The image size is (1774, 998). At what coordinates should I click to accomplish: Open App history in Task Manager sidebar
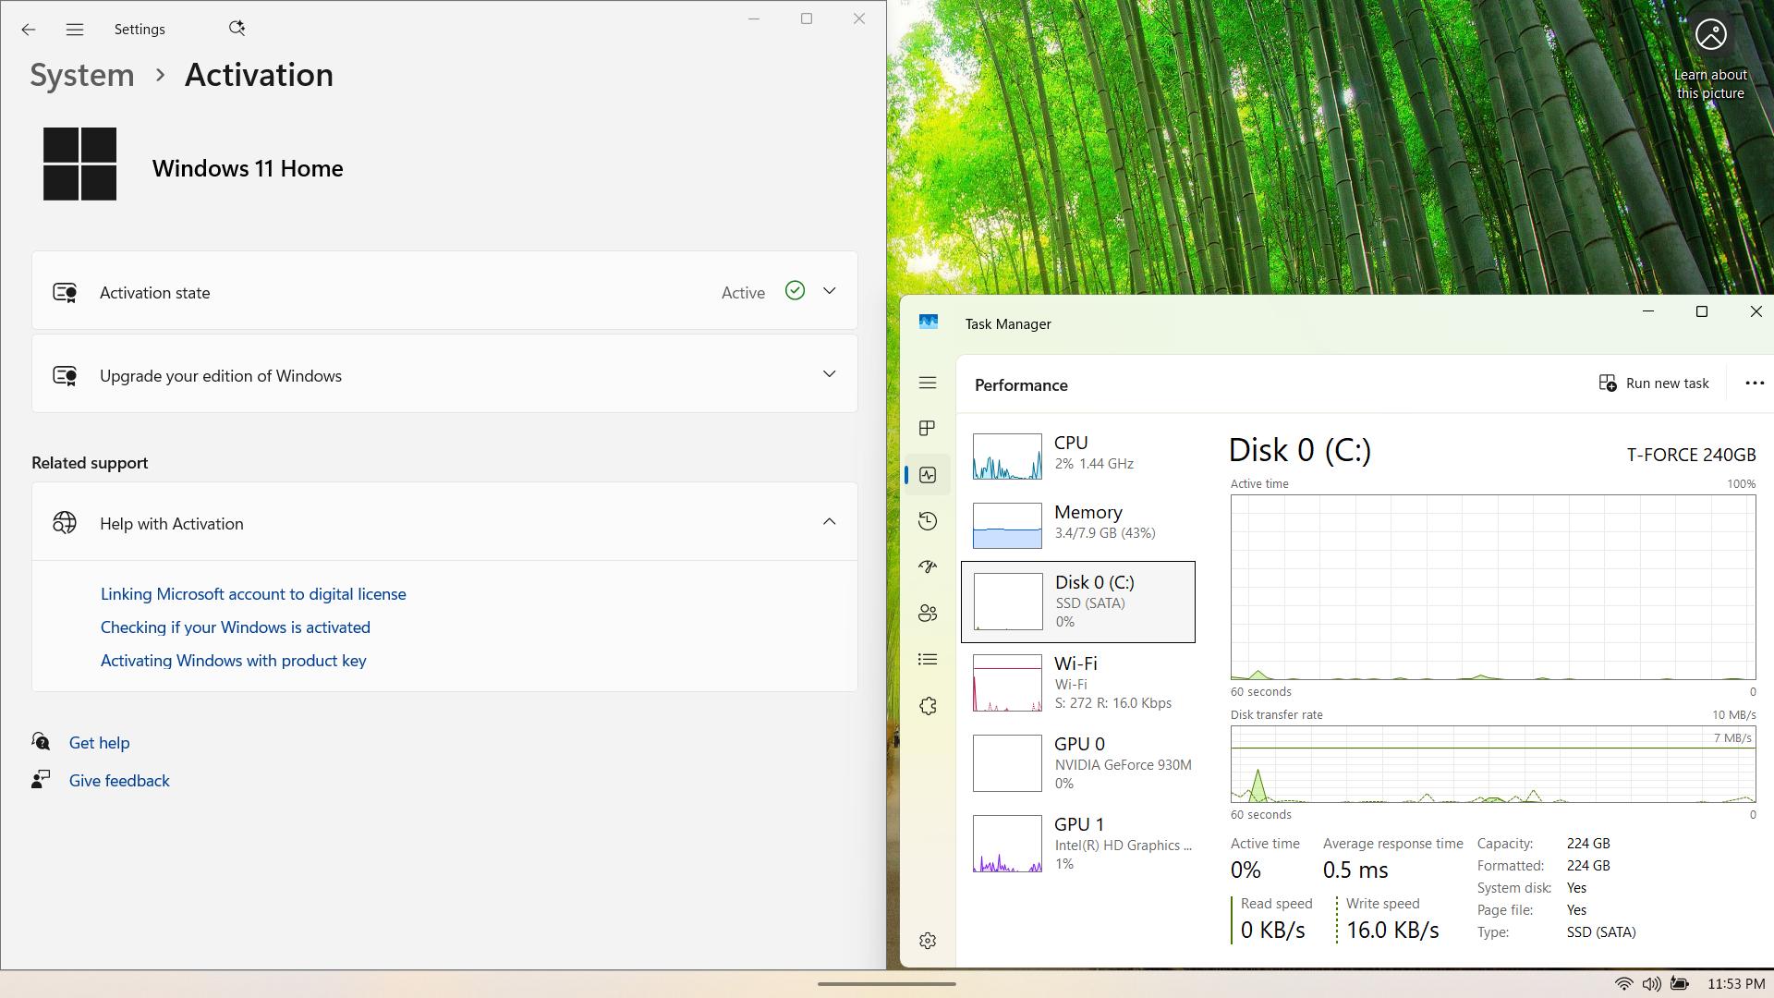[928, 521]
